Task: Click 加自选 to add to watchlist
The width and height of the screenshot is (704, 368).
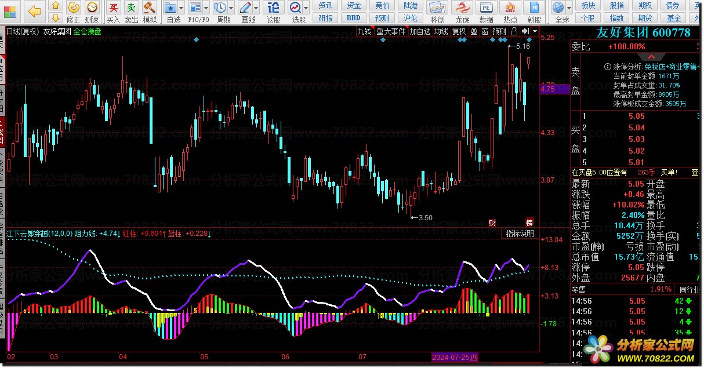Action: pyautogui.click(x=420, y=31)
